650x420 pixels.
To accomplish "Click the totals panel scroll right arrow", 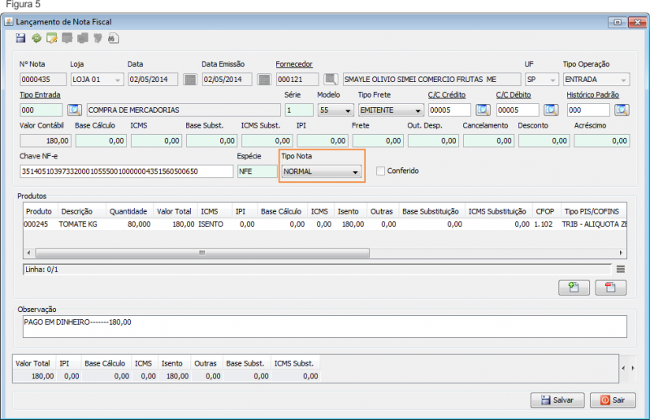I will coord(633,368).
